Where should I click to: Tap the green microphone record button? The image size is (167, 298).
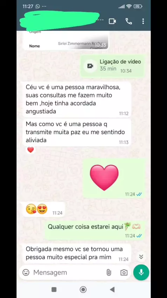click(141, 272)
